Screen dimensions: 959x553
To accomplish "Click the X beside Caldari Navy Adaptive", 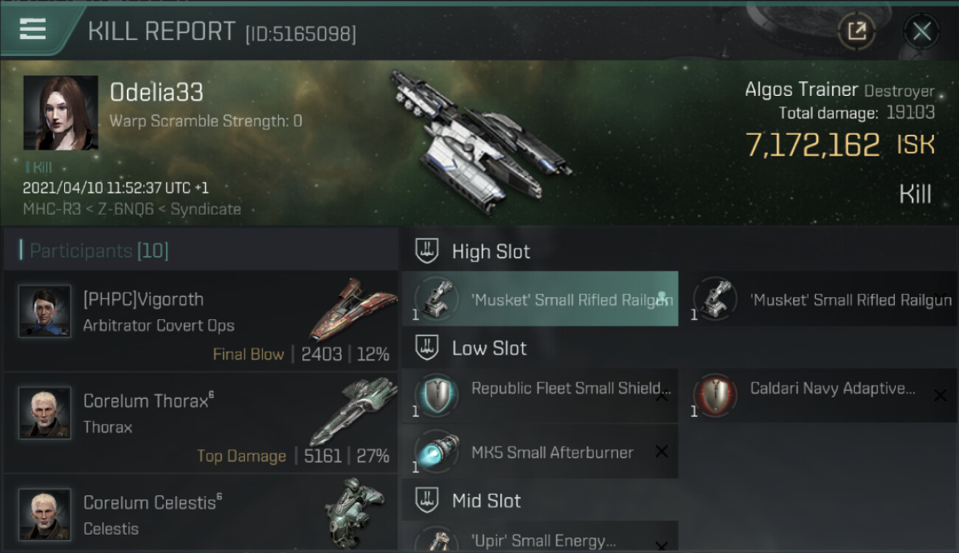I will (x=940, y=396).
